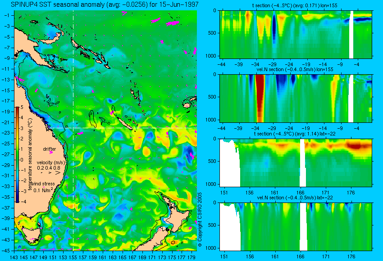Click the '5' tick at the color bar top
The image size is (383, 261).
click(22, 107)
